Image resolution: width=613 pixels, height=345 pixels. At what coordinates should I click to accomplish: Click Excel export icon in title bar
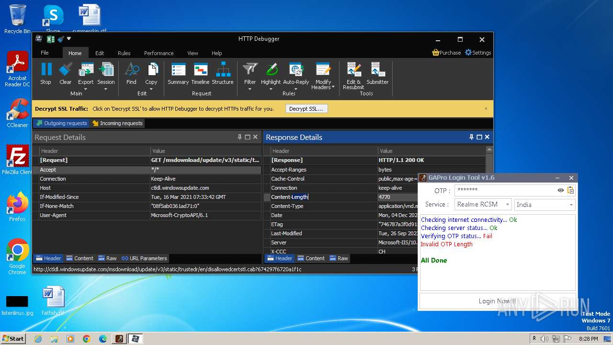tap(50, 39)
